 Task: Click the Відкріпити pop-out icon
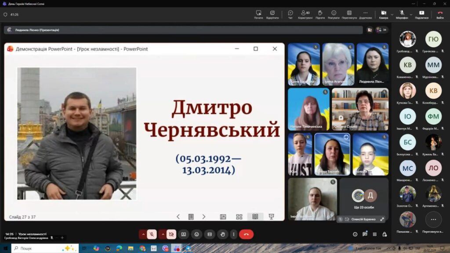272,14
